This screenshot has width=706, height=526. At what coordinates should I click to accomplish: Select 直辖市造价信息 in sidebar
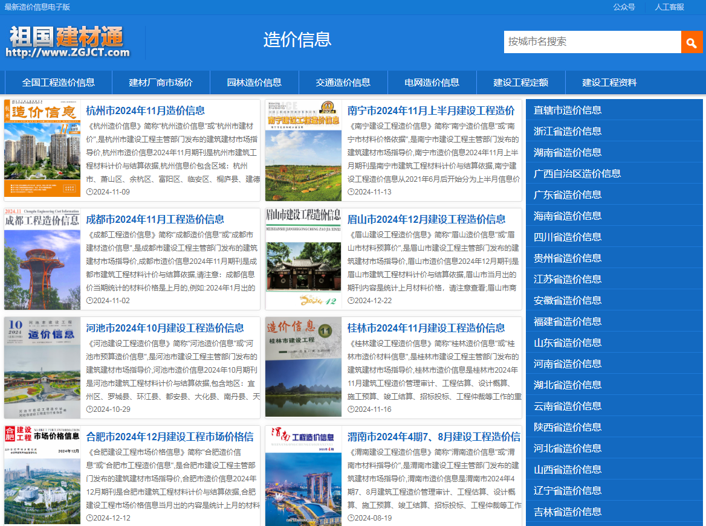tap(614, 111)
